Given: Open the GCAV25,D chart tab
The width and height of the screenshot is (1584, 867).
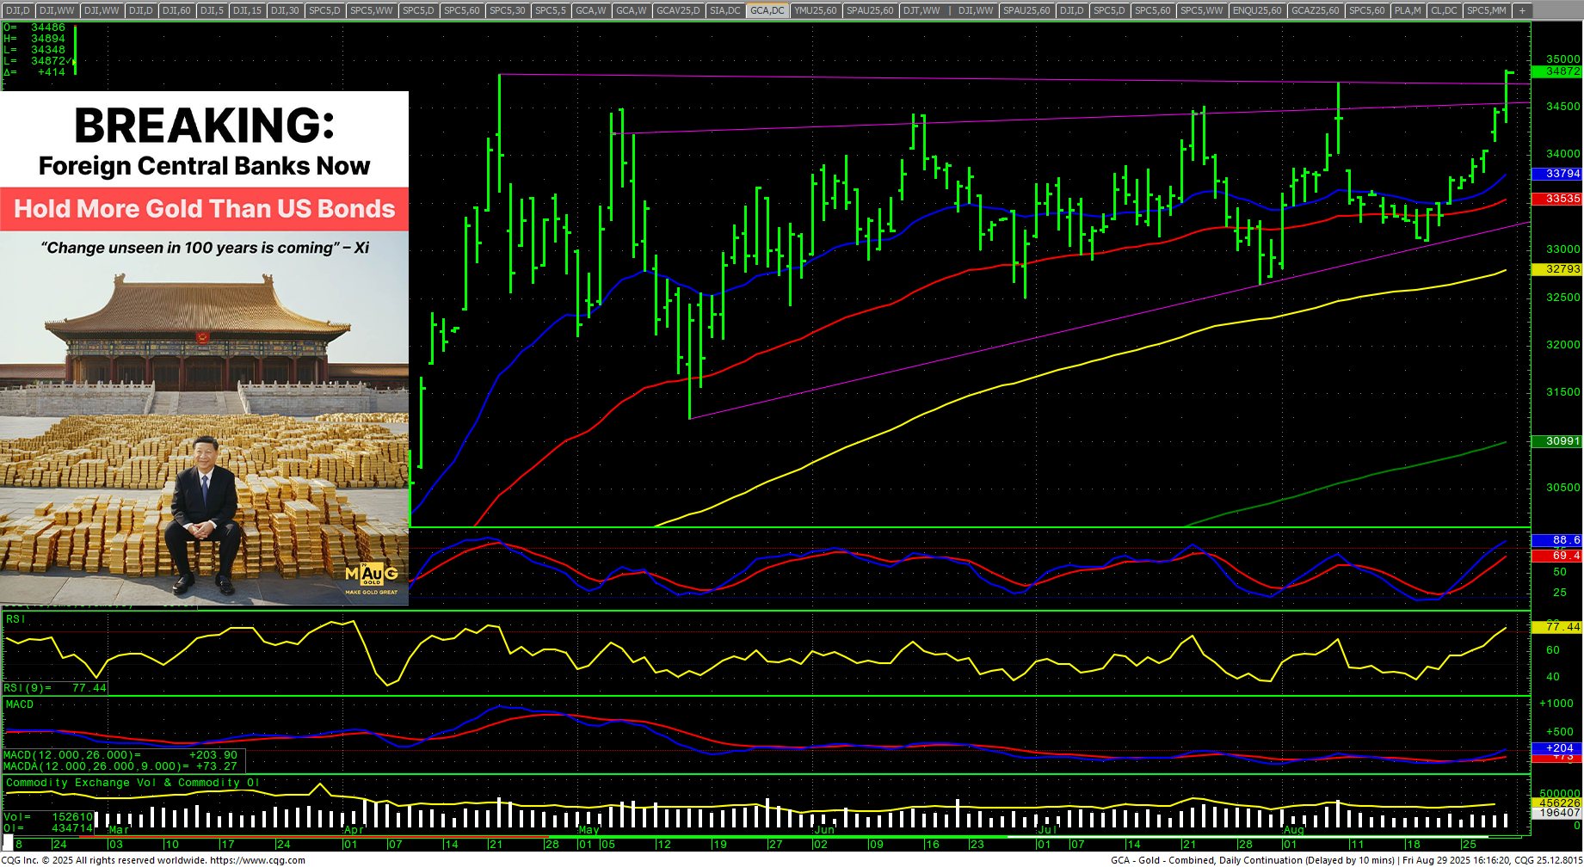Looking at the screenshot, I should 678,10.
